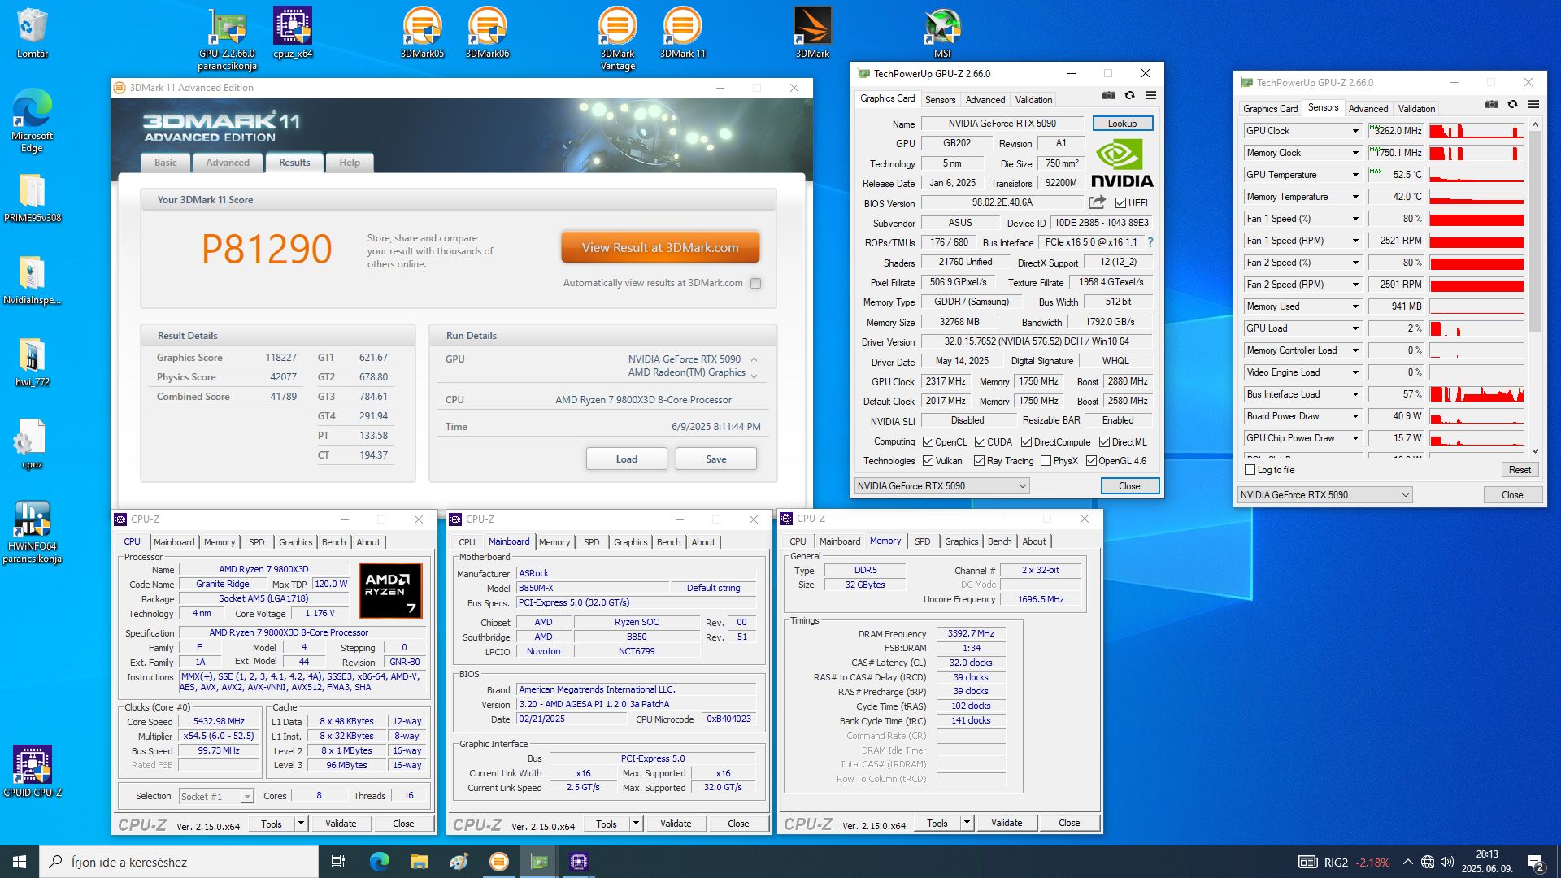Expand GPU Temperature sensor dropdown
1561x878 pixels.
(x=1355, y=175)
